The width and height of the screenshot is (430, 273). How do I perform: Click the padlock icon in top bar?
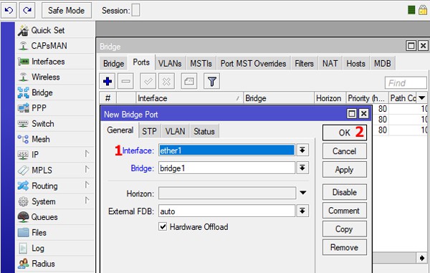tap(423, 10)
